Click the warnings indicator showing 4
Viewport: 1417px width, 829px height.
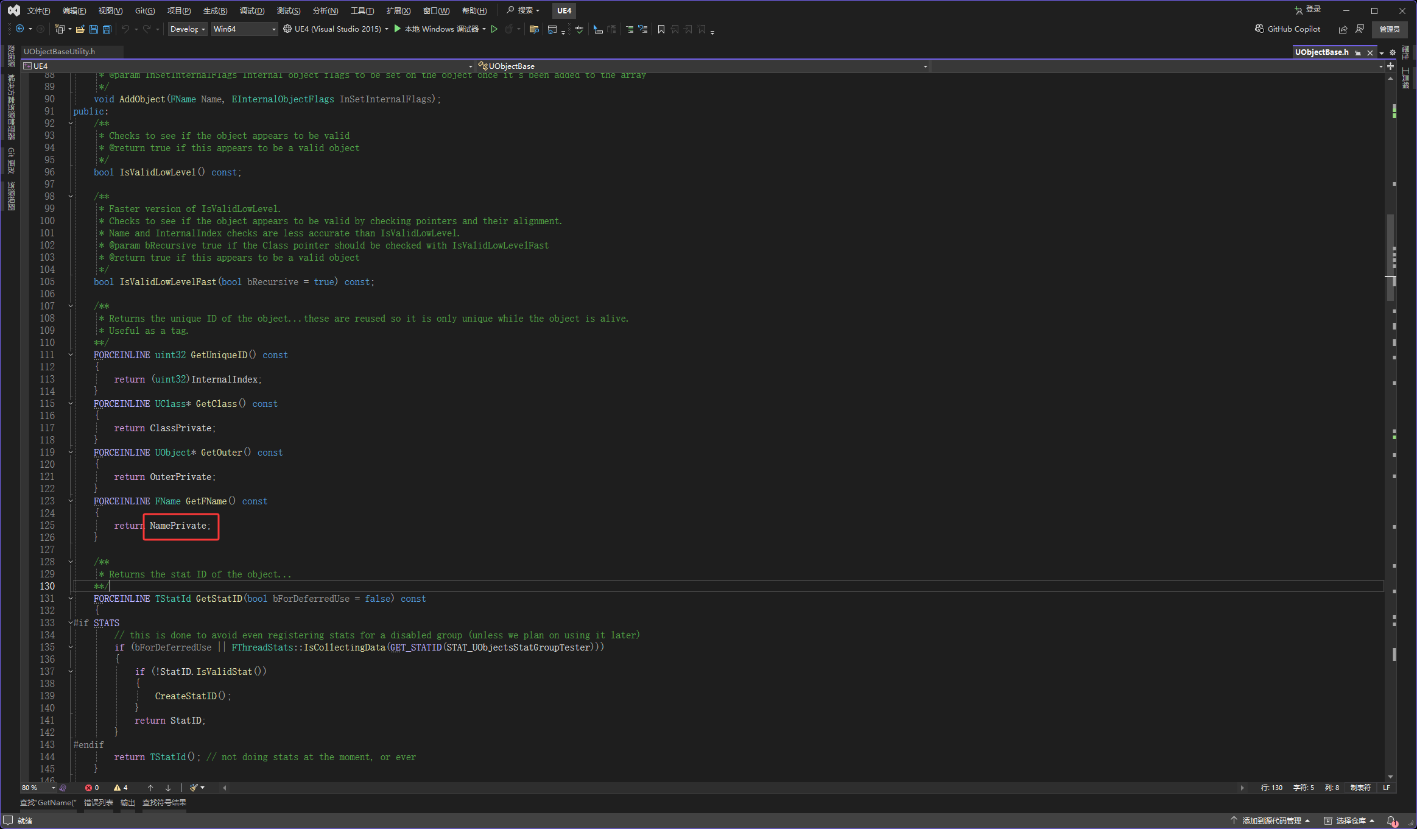click(121, 788)
